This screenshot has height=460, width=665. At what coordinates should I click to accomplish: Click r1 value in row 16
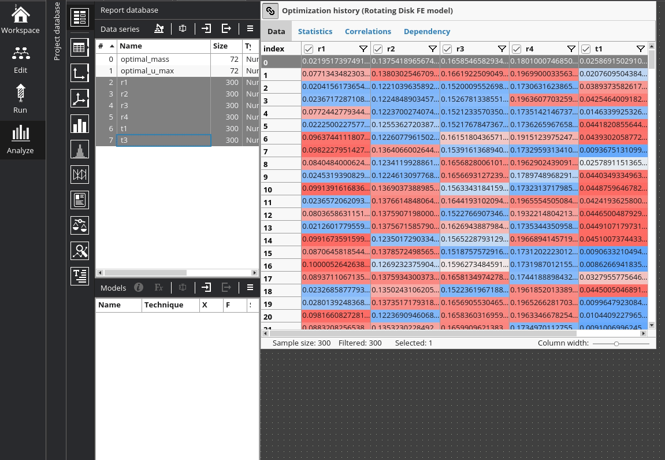(336, 264)
